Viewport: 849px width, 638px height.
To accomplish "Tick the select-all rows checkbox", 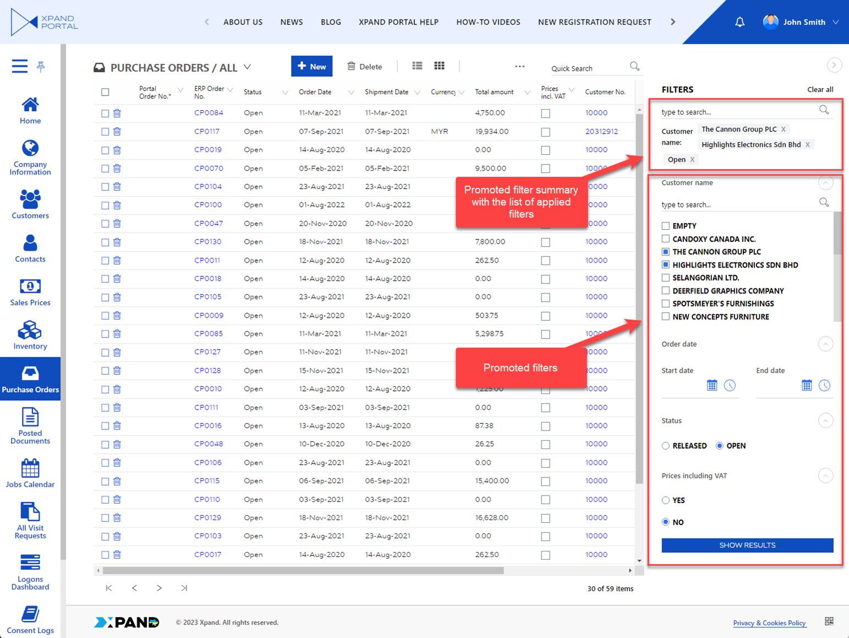I will click(105, 92).
